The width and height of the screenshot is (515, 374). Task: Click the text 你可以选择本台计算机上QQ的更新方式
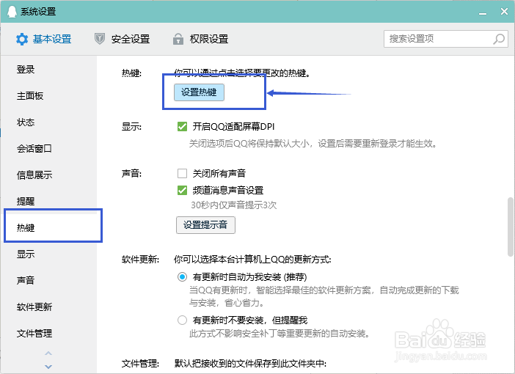click(x=252, y=260)
